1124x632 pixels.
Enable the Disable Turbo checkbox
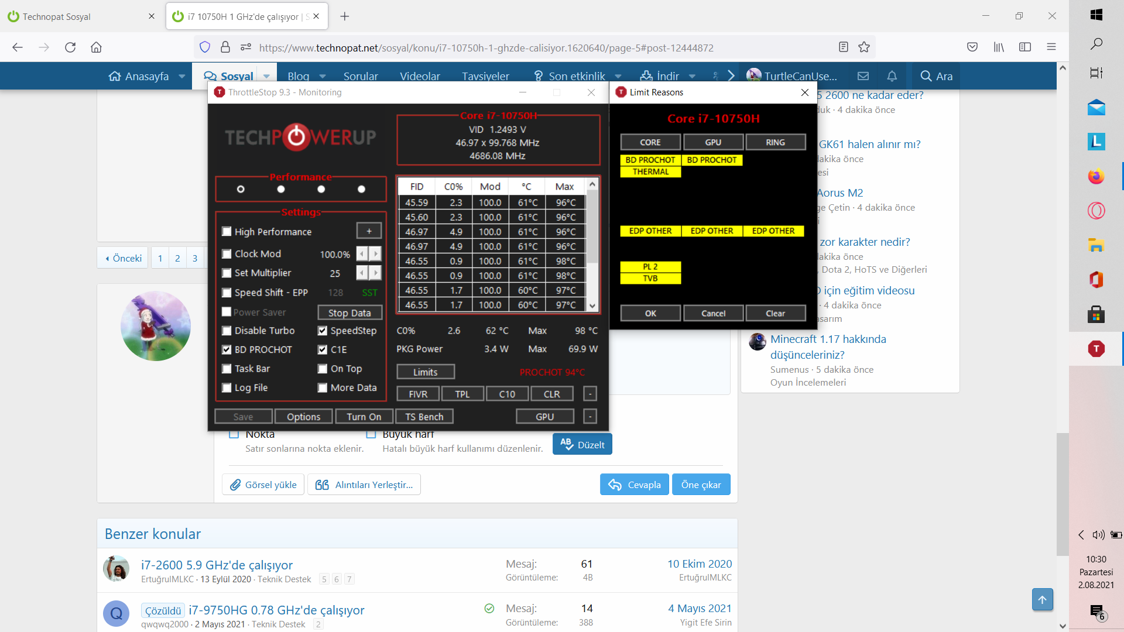pos(227,331)
